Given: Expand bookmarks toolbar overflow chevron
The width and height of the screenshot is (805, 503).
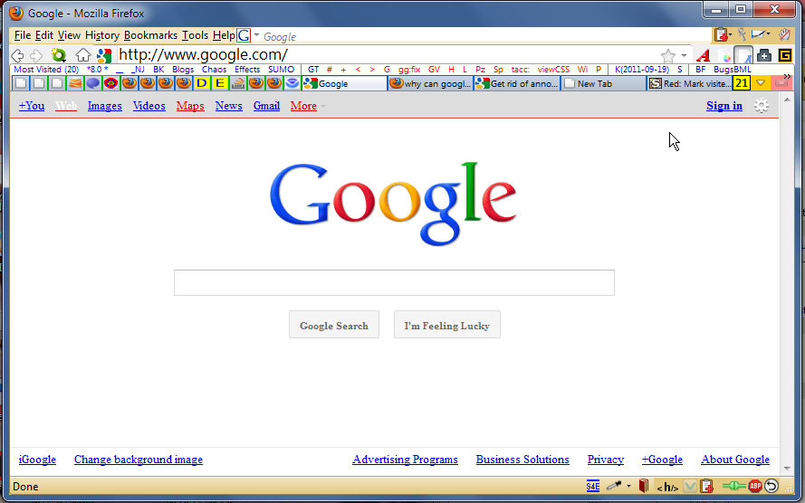Looking at the screenshot, I should pos(787,76).
